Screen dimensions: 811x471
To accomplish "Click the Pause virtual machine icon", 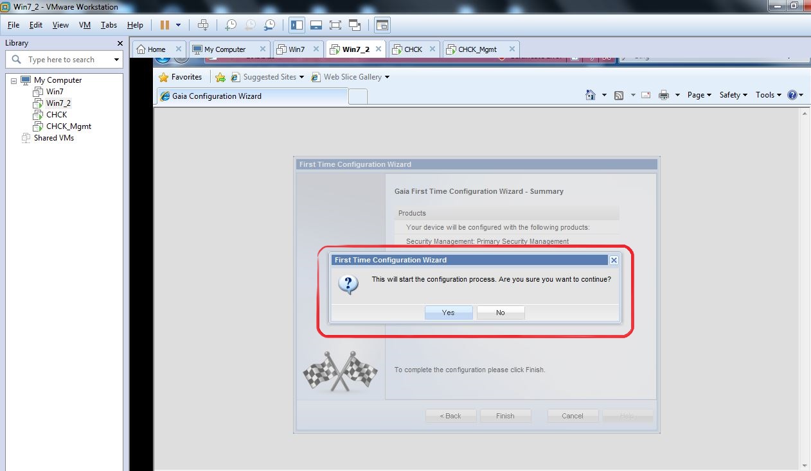I will pyautogui.click(x=165, y=25).
